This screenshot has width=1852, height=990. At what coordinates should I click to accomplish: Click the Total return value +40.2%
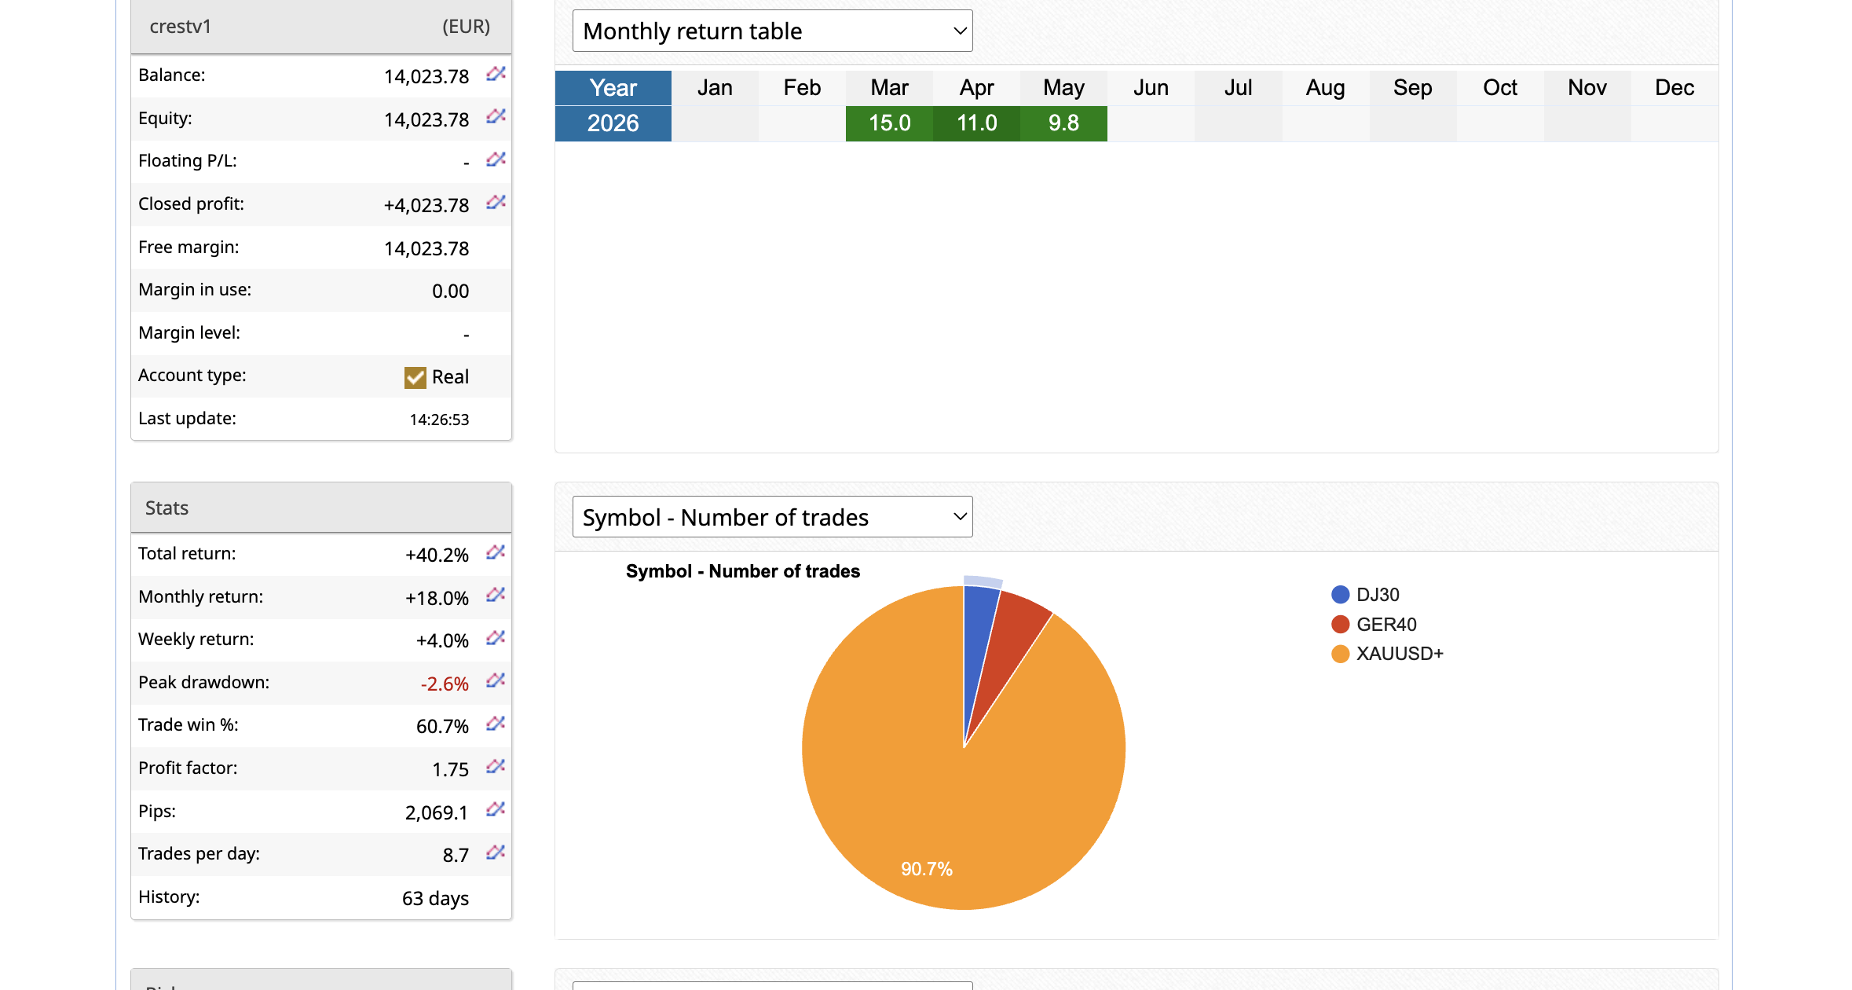tap(437, 555)
